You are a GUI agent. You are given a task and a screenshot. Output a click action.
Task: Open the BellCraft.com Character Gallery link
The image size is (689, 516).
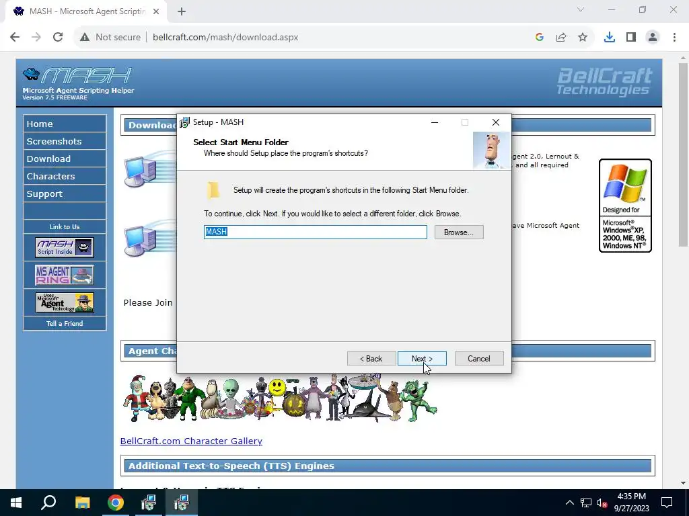coord(191,441)
